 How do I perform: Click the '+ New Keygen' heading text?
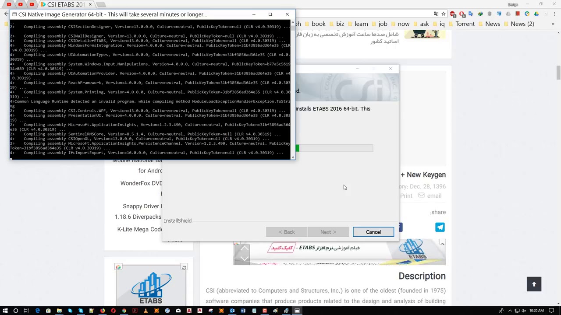click(423, 175)
